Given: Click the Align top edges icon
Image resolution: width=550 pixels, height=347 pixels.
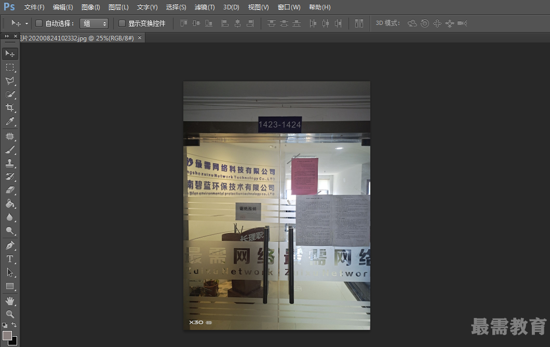Looking at the screenshot, I should [184, 23].
